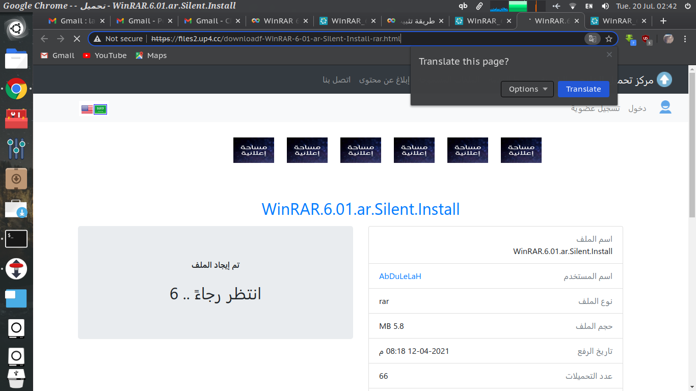Open the red toolbox dock icon

click(x=16, y=119)
